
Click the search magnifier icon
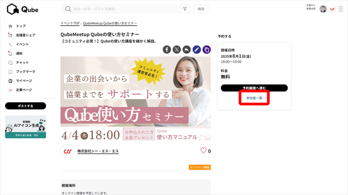pos(68,9)
